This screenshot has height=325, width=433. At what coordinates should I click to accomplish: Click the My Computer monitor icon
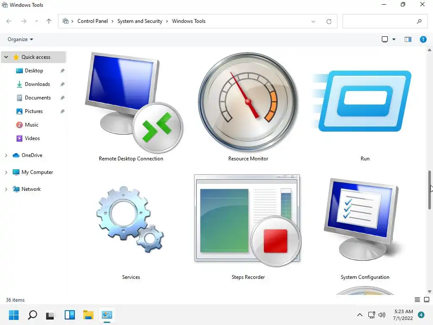16,172
